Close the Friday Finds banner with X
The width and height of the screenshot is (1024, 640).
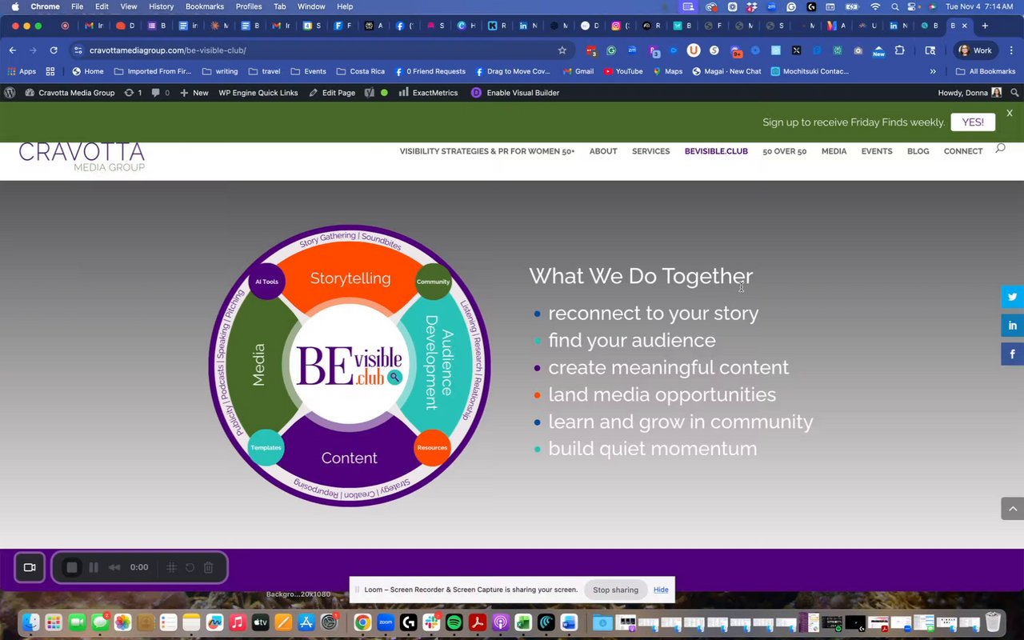(x=1010, y=113)
